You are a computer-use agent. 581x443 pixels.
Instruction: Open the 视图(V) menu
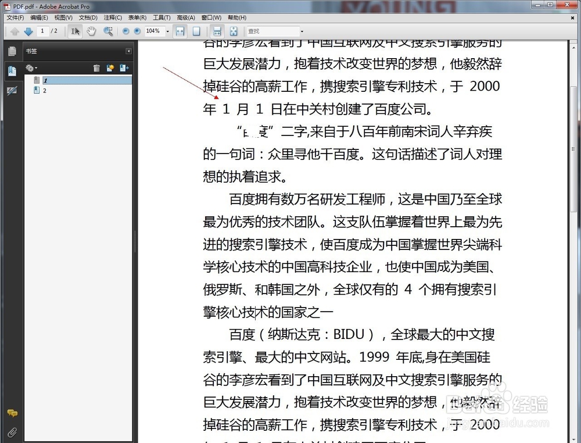63,17
